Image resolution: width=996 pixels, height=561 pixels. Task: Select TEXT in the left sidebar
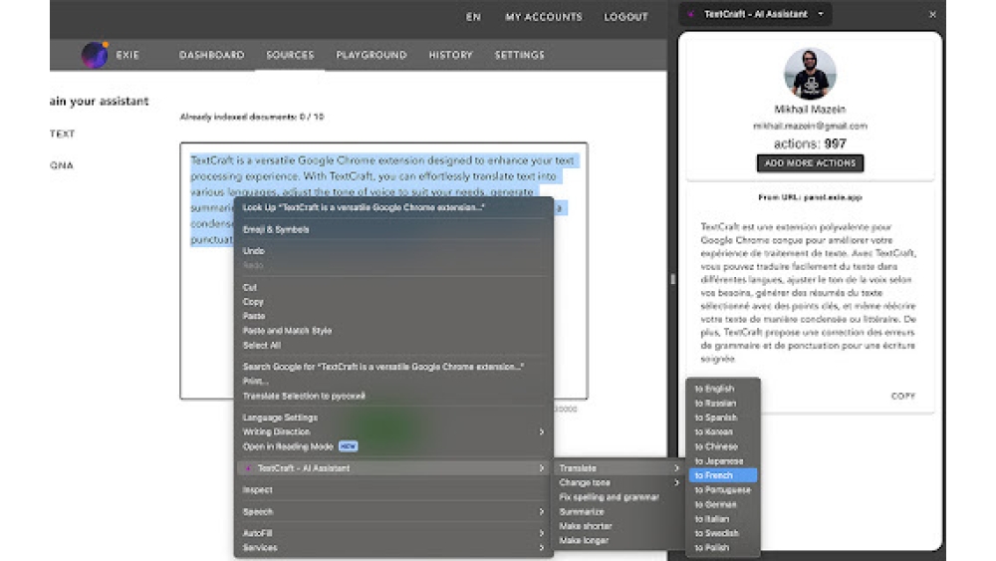[x=62, y=135]
